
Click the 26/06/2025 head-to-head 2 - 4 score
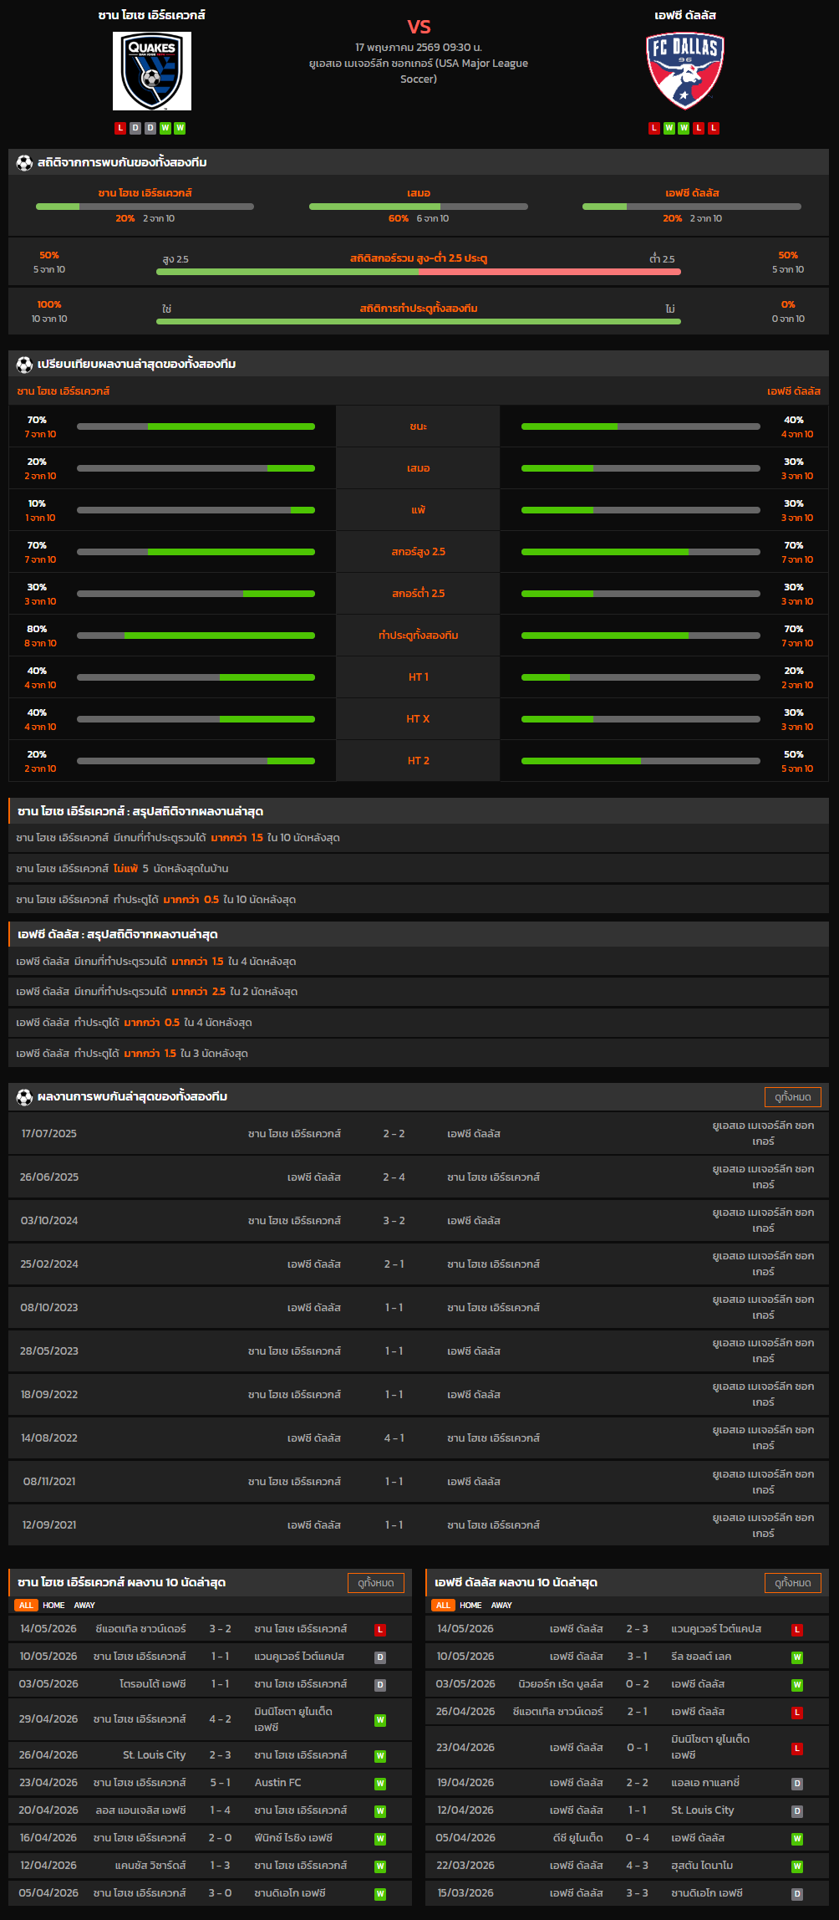click(394, 1177)
